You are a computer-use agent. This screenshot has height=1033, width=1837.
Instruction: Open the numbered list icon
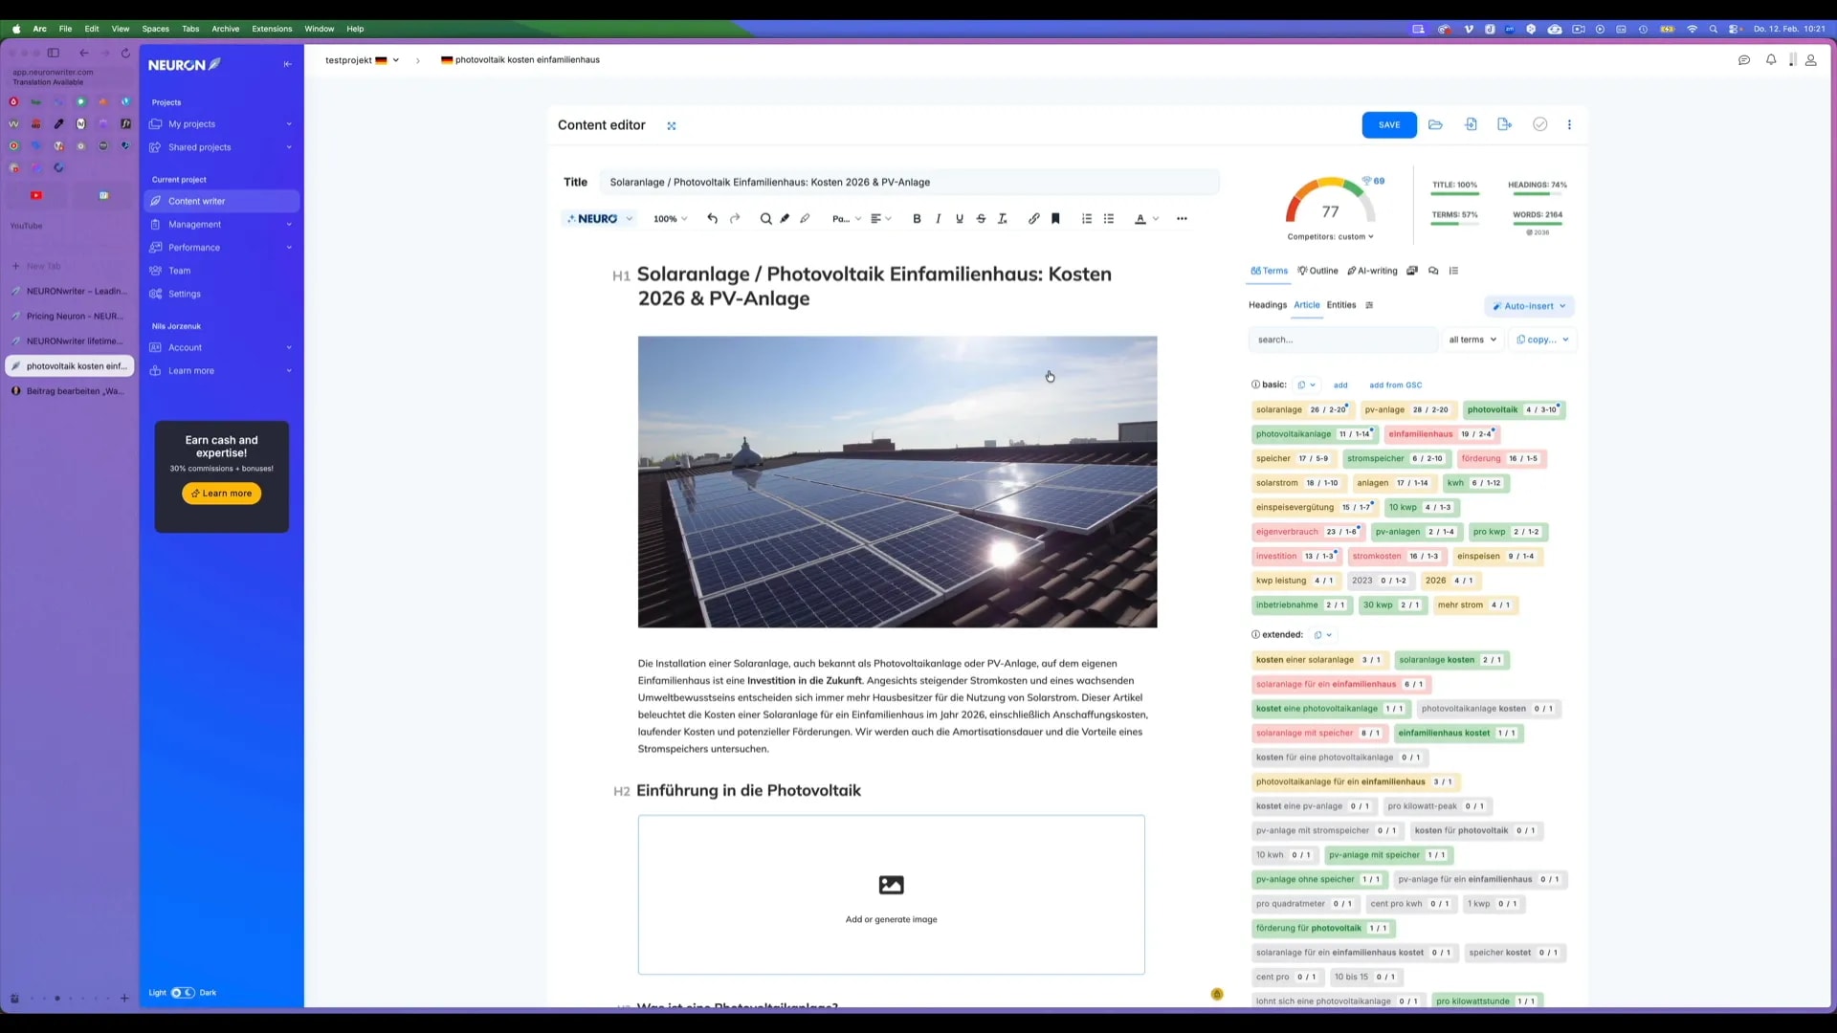pyautogui.click(x=1087, y=219)
